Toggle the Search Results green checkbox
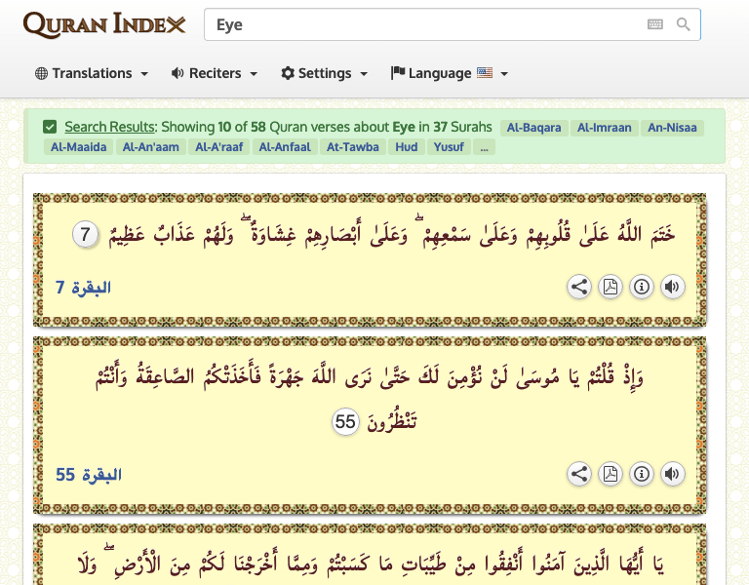 click(50, 127)
